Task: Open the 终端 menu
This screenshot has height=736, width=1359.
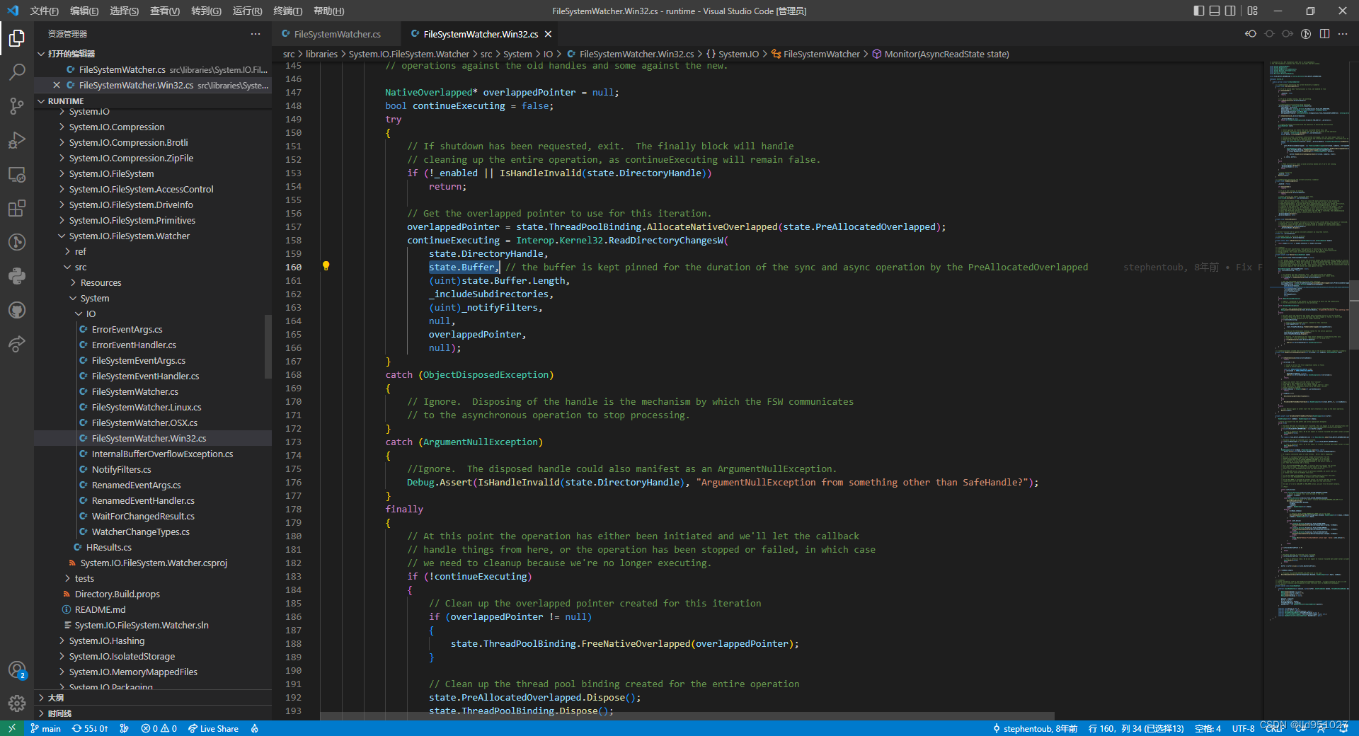Action: (286, 11)
